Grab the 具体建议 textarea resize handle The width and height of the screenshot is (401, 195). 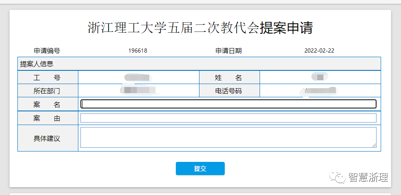coord(374,145)
